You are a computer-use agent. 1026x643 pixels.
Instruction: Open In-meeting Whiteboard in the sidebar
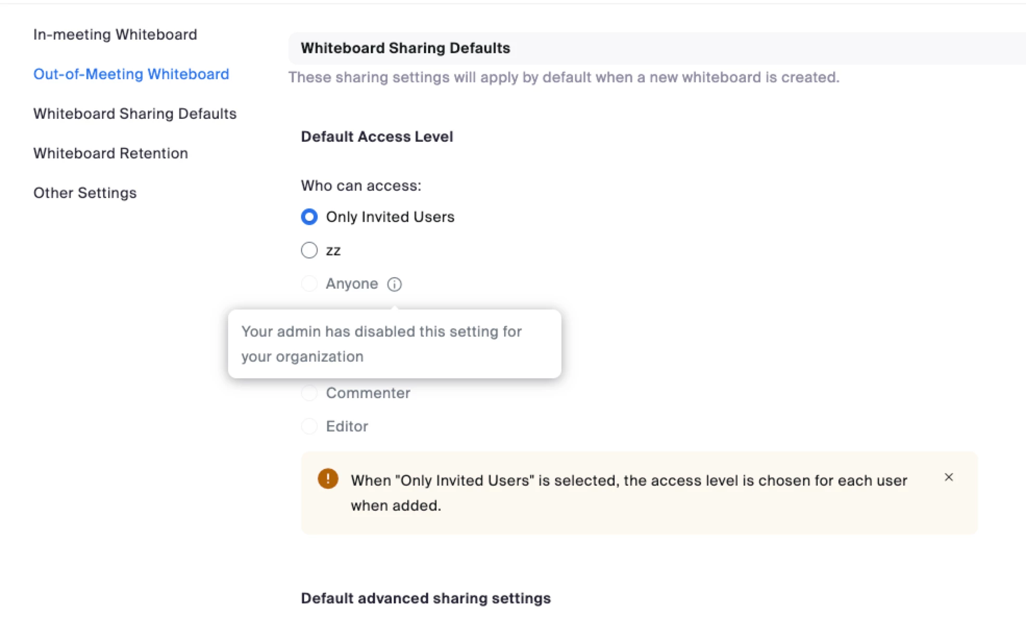click(115, 34)
